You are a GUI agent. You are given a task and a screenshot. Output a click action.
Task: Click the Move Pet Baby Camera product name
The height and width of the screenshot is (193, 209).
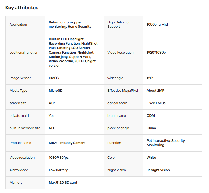67,143
